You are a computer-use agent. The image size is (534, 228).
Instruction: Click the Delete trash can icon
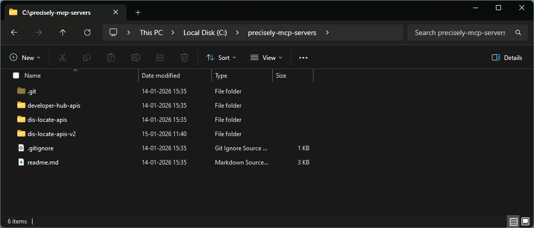click(184, 58)
